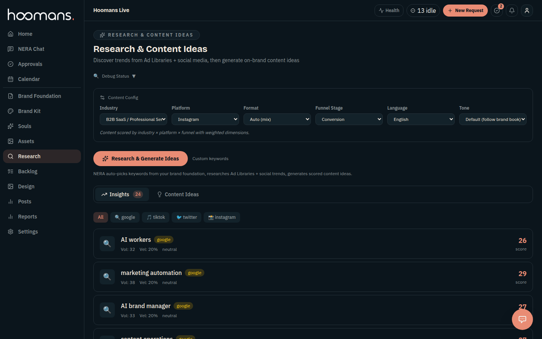
Task: Click the Assets image icon
Action: [11, 141]
